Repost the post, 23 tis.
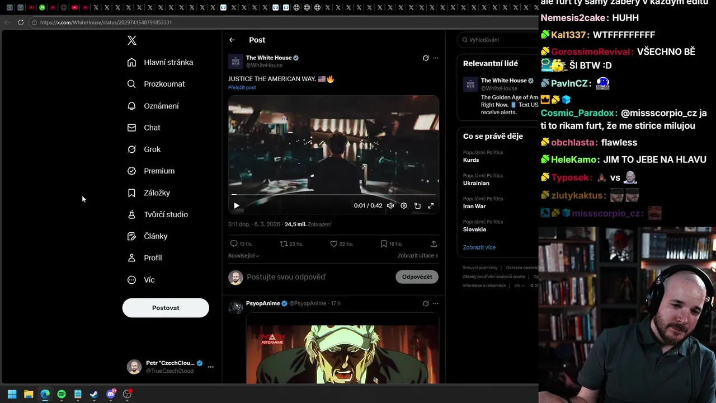The height and width of the screenshot is (403, 716). click(291, 243)
